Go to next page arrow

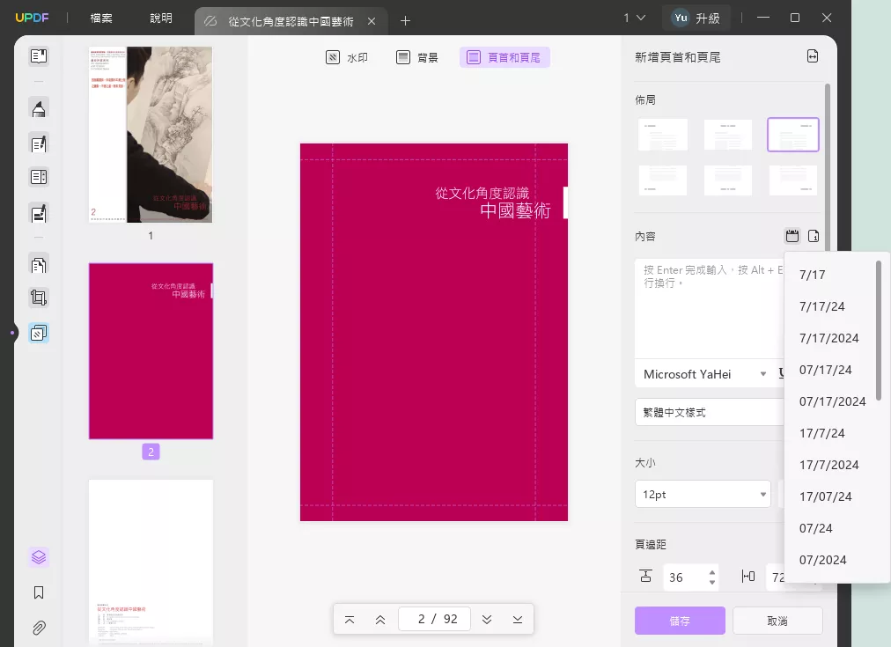click(x=487, y=619)
